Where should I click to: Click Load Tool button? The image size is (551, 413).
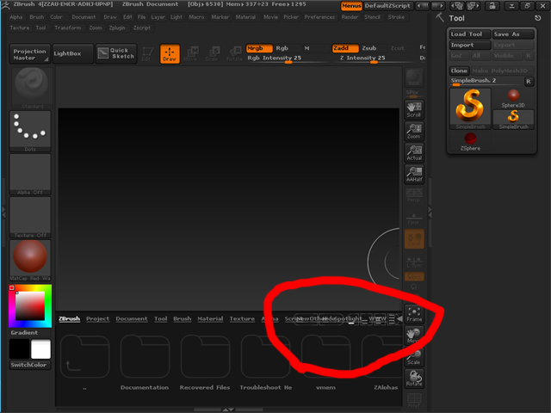click(x=470, y=34)
